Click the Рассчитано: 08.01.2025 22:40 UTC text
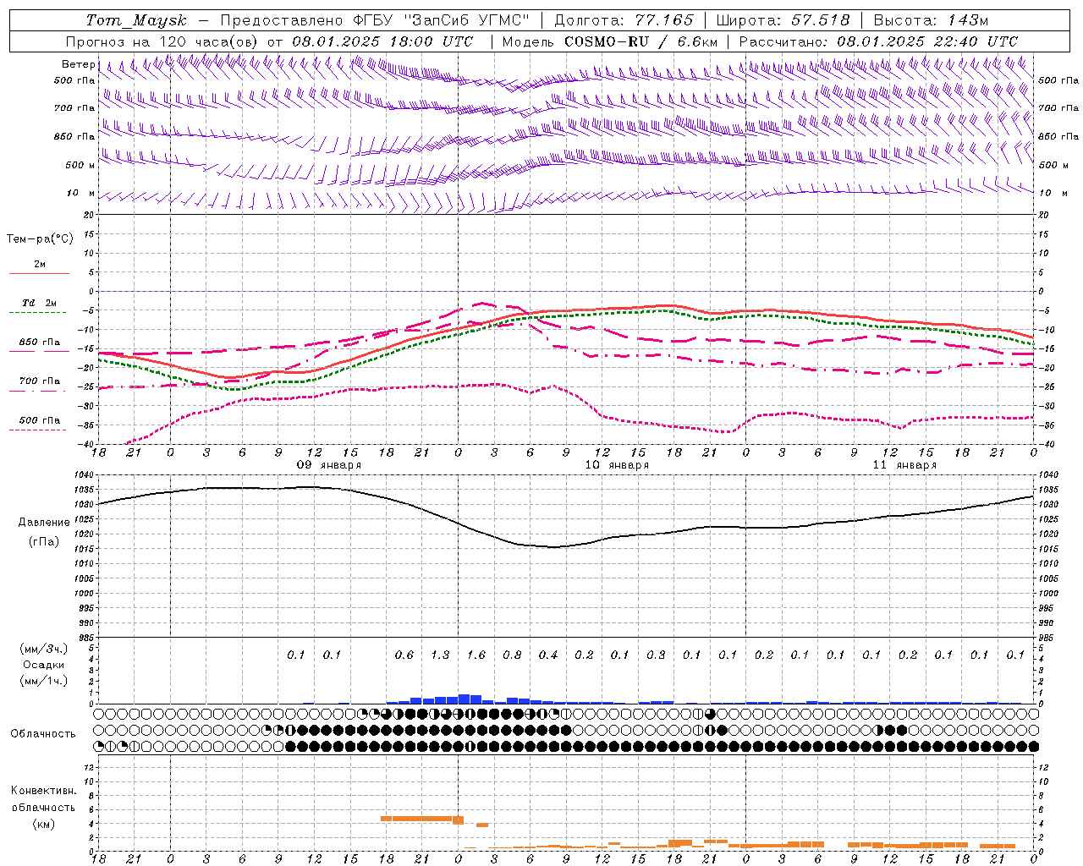The width and height of the screenshot is (1083, 866). (878, 41)
